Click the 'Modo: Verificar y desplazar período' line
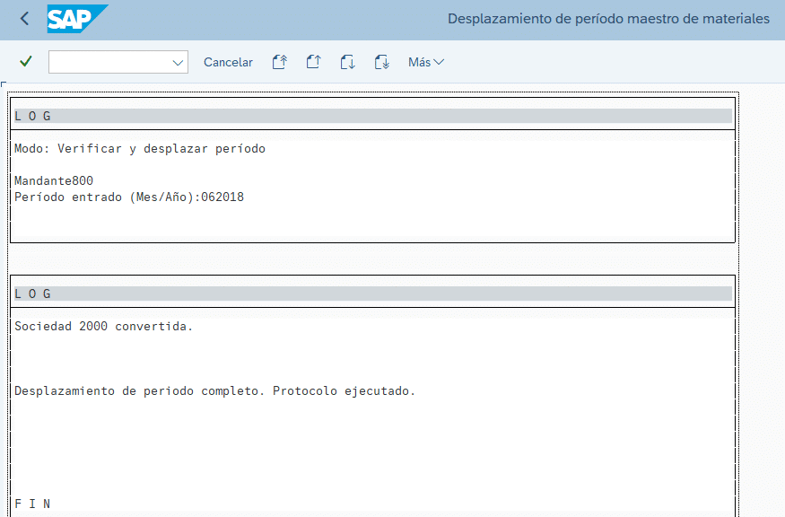The width and height of the screenshot is (785, 517). (140, 148)
